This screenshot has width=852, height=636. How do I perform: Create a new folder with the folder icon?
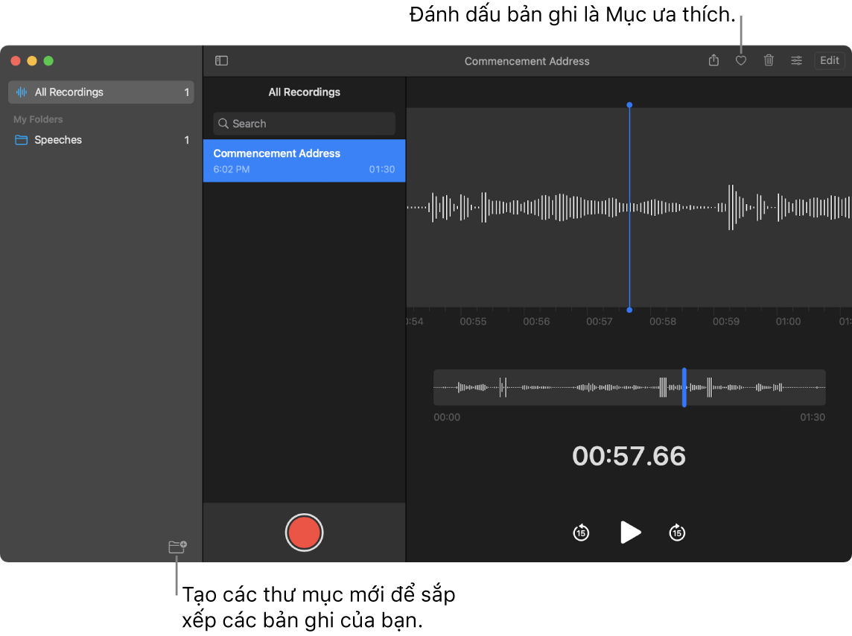[177, 547]
